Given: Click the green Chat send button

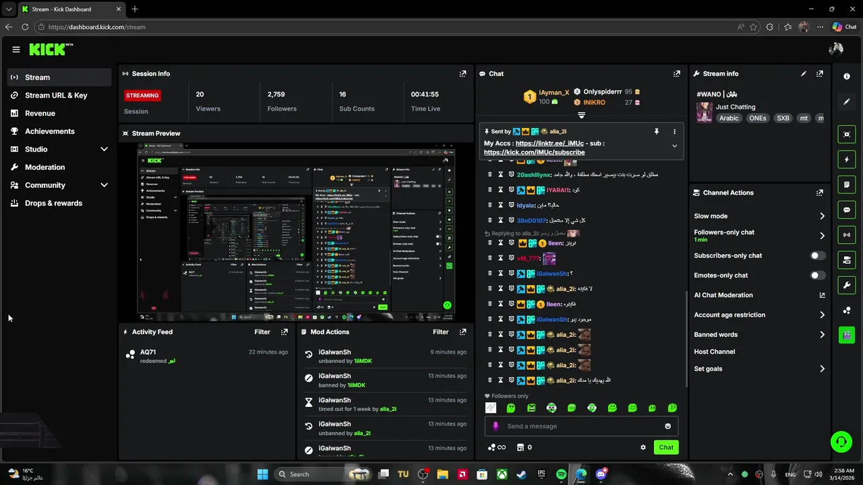Looking at the screenshot, I should point(666,447).
